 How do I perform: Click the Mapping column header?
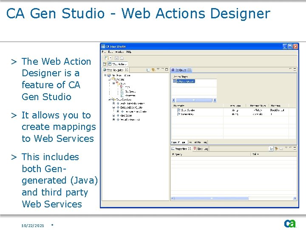[x=279, y=106]
